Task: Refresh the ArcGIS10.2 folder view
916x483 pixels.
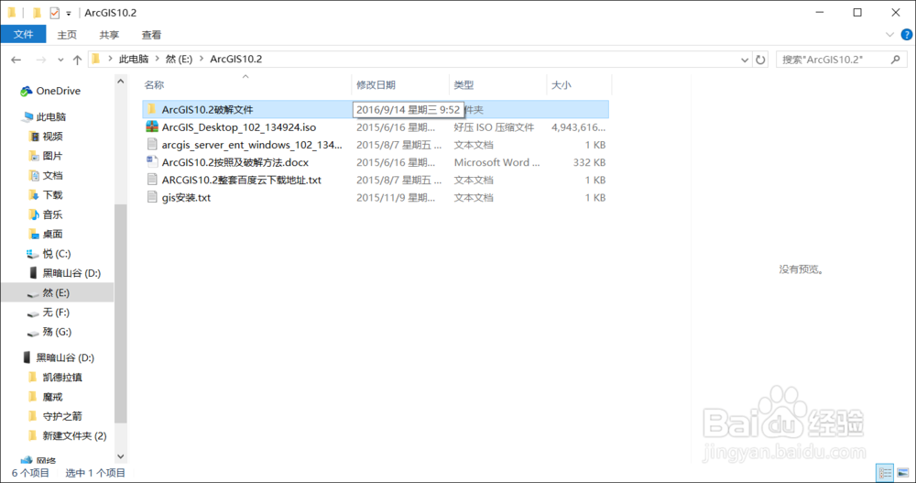Action: tap(760, 60)
